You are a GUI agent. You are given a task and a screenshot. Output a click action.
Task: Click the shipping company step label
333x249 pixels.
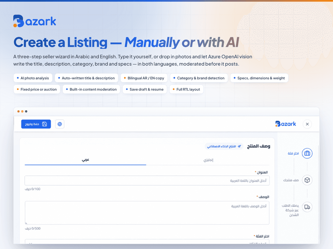[290, 210]
